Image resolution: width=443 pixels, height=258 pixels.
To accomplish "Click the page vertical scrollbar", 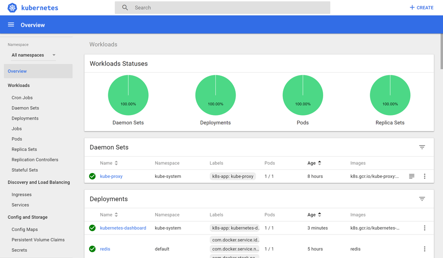I will 442,51.
